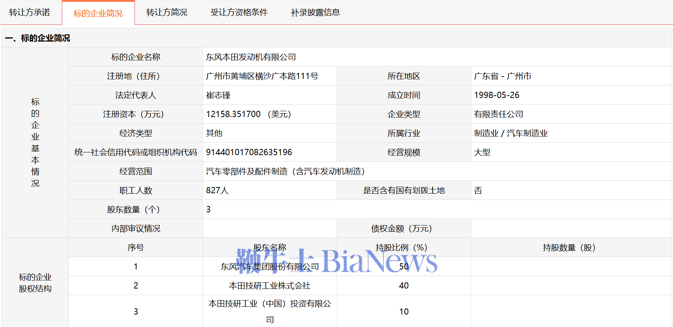Select founding date 1998-05-26
The height and width of the screenshot is (327, 673).
click(496, 95)
